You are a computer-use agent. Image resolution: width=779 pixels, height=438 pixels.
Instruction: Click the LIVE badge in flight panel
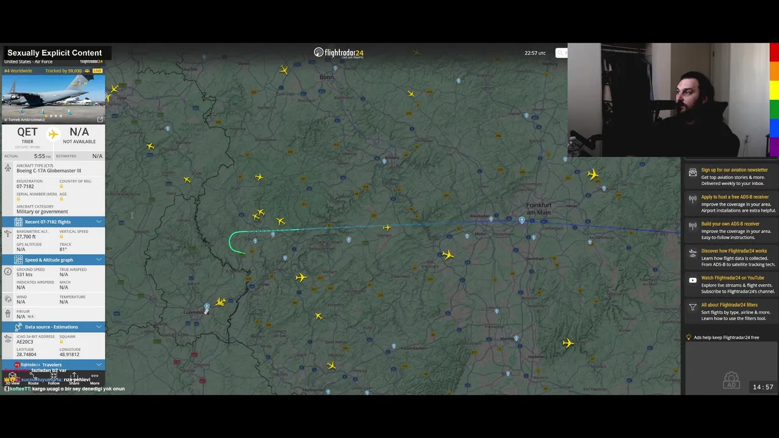click(x=97, y=71)
